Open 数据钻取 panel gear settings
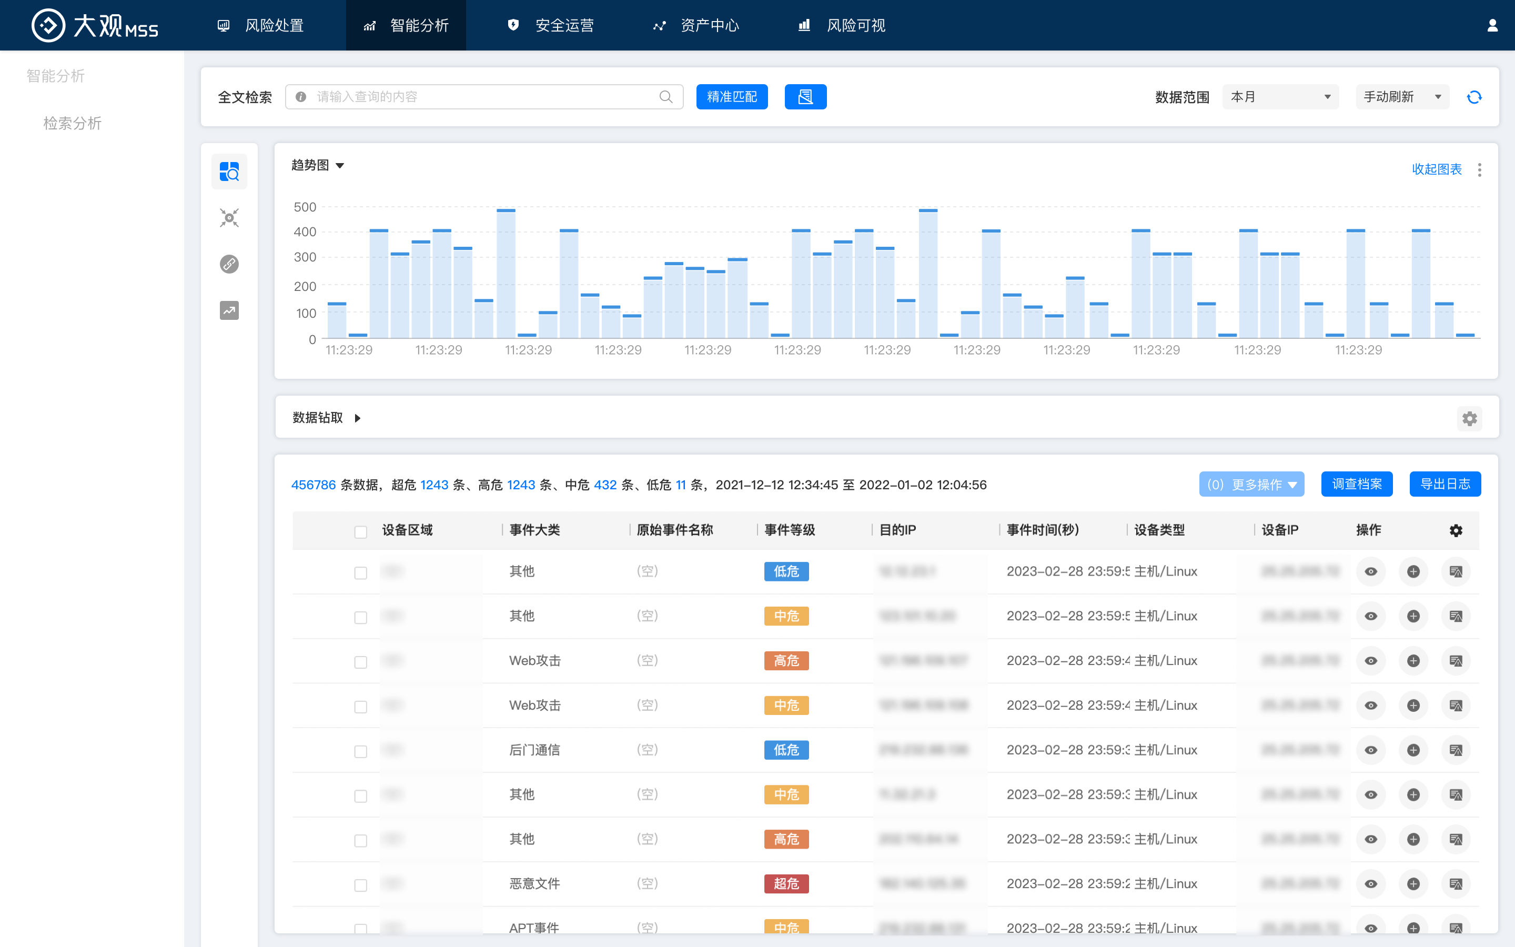Image resolution: width=1515 pixels, height=947 pixels. coord(1469,418)
